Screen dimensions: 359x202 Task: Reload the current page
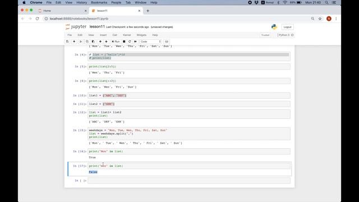[x=38, y=19]
